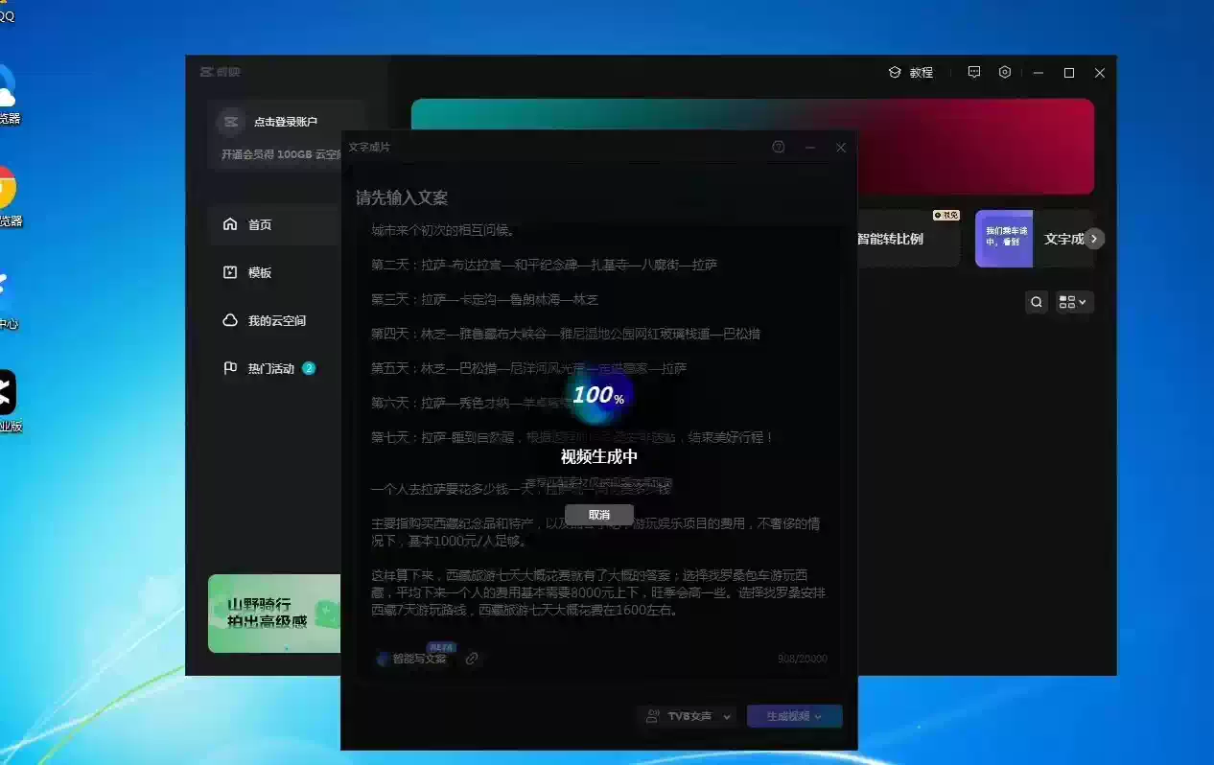
Task: Open the 教程 tutorial link
Action: pyautogui.click(x=911, y=73)
